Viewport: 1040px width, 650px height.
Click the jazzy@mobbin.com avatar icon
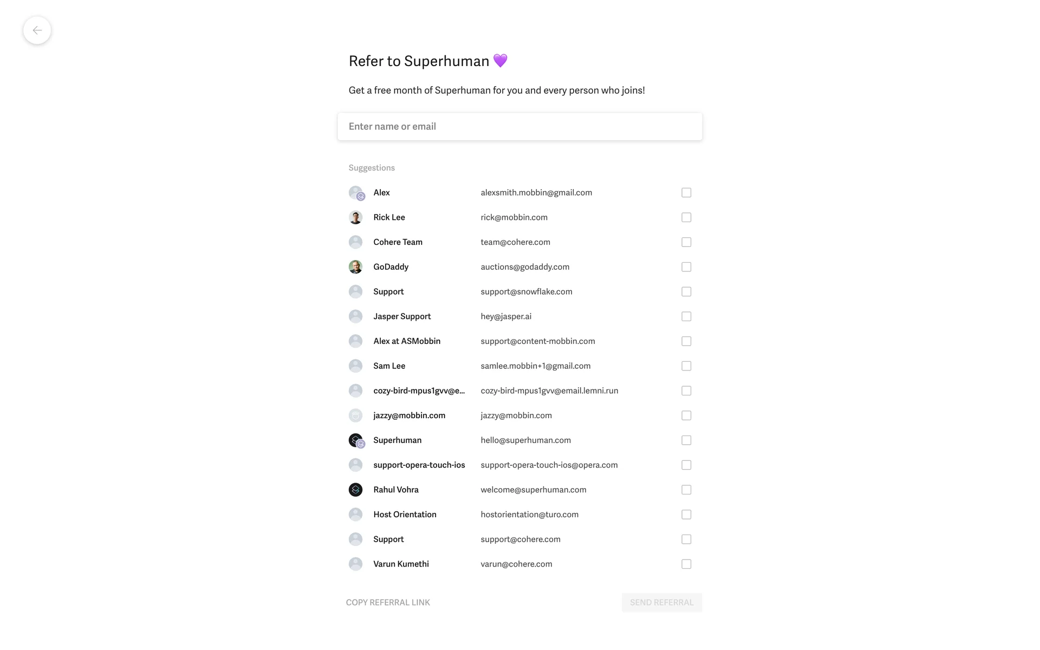[x=355, y=415]
